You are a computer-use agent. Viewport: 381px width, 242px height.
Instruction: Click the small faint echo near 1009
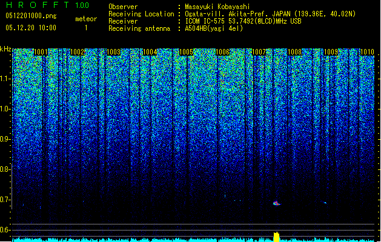[x=325, y=203]
